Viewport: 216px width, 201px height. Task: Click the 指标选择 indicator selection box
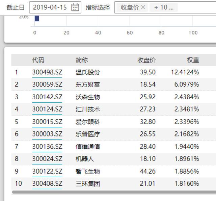[165, 7]
